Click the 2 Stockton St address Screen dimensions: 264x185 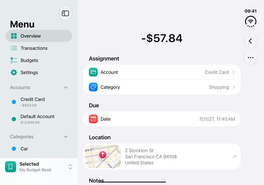point(151,157)
